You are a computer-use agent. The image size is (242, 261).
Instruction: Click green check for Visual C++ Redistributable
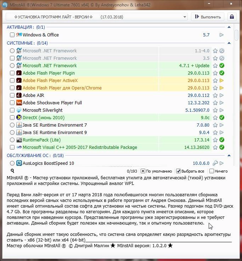222,147
